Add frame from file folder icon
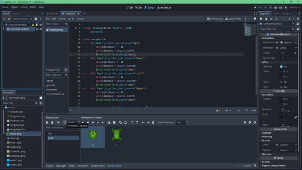 click(109, 123)
